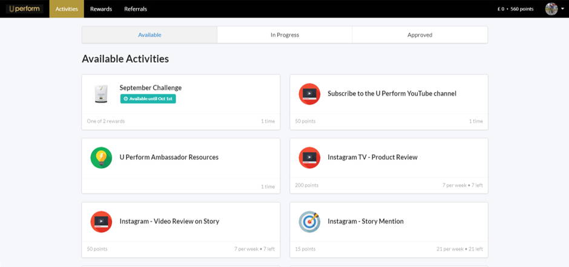
Task: Click the Instagram TV Product Review video icon
Action: coord(309,157)
